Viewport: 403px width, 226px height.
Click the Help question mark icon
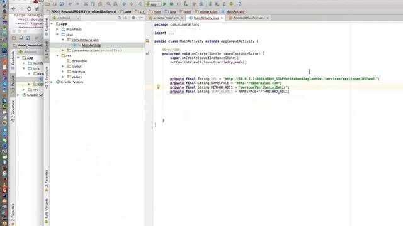239,4
